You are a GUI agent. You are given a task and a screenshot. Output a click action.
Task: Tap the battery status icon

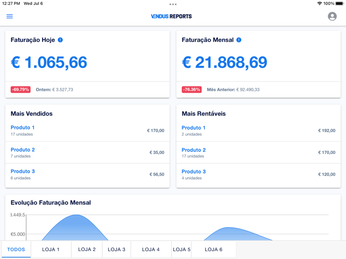(x=340, y=3)
